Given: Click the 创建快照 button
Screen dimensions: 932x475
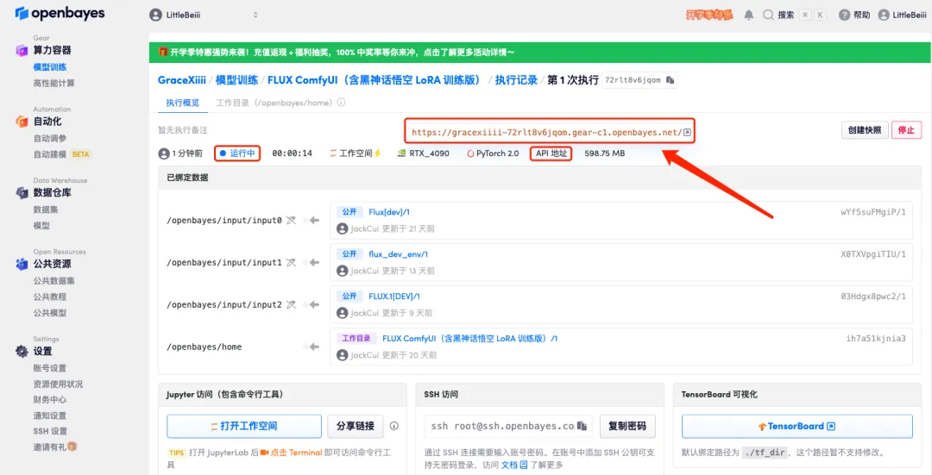Looking at the screenshot, I should tap(864, 130).
